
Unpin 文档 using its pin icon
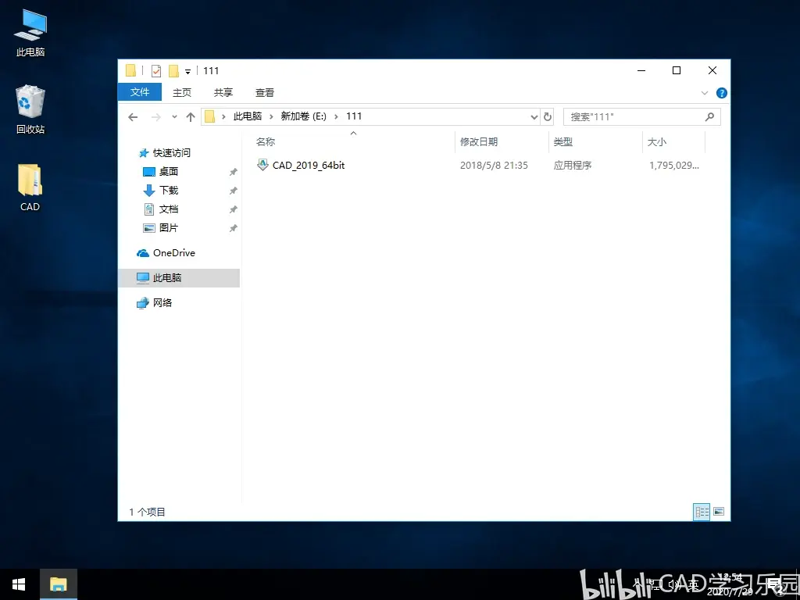[x=233, y=209]
